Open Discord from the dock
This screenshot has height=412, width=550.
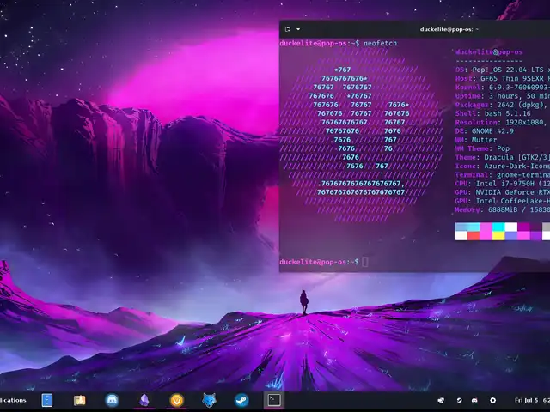[112, 400]
